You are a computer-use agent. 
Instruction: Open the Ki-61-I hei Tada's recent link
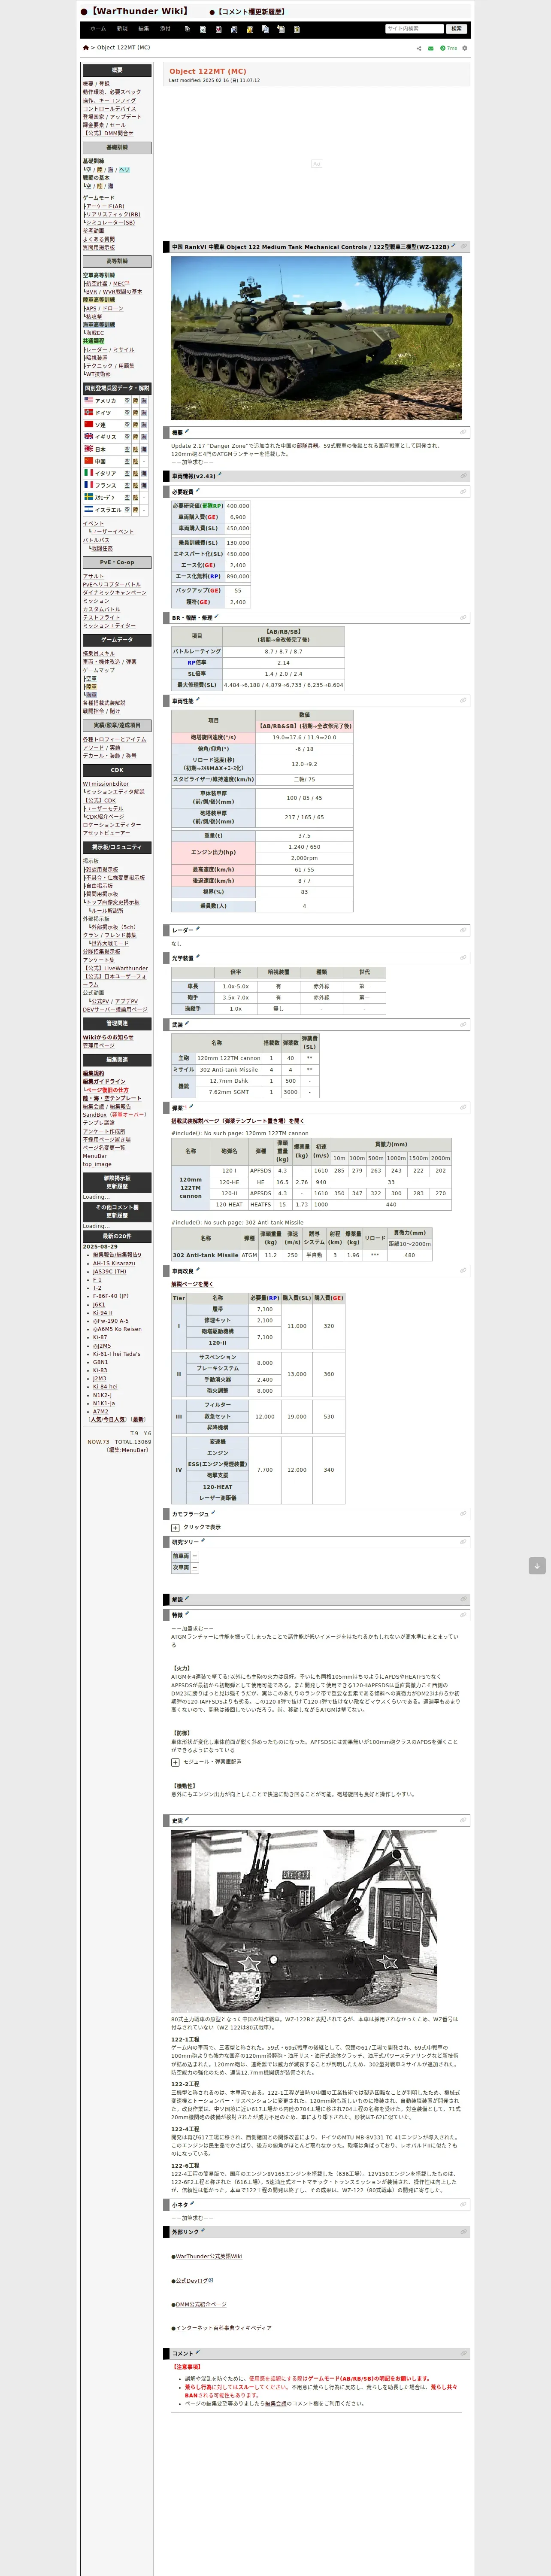click(x=117, y=1354)
